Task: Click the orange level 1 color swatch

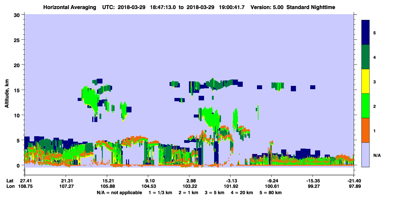Action: coord(365,130)
